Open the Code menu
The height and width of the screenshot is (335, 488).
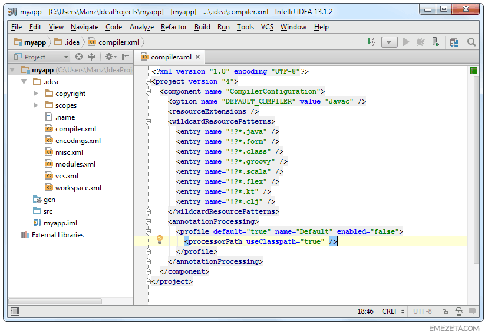pos(114,27)
